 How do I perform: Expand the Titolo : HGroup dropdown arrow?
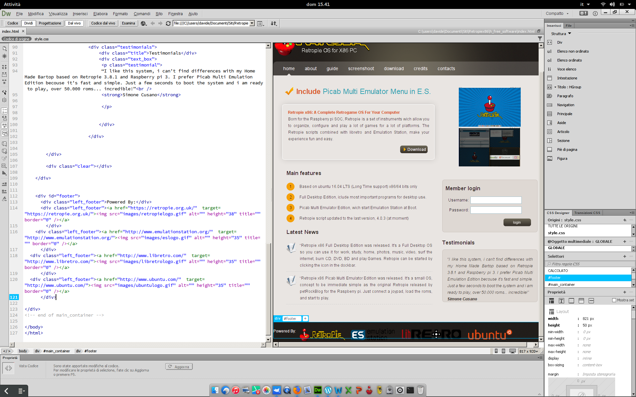tap(555, 87)
